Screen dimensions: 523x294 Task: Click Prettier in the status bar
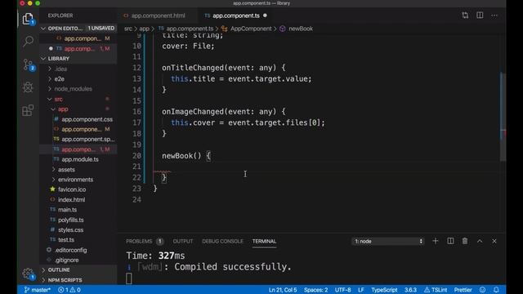tap(463, 290)
